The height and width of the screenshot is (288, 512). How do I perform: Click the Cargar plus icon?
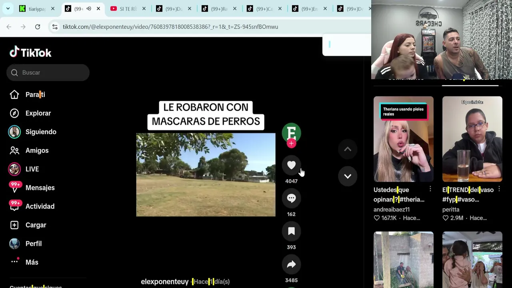pyautogui.click(x=14, y=225)
